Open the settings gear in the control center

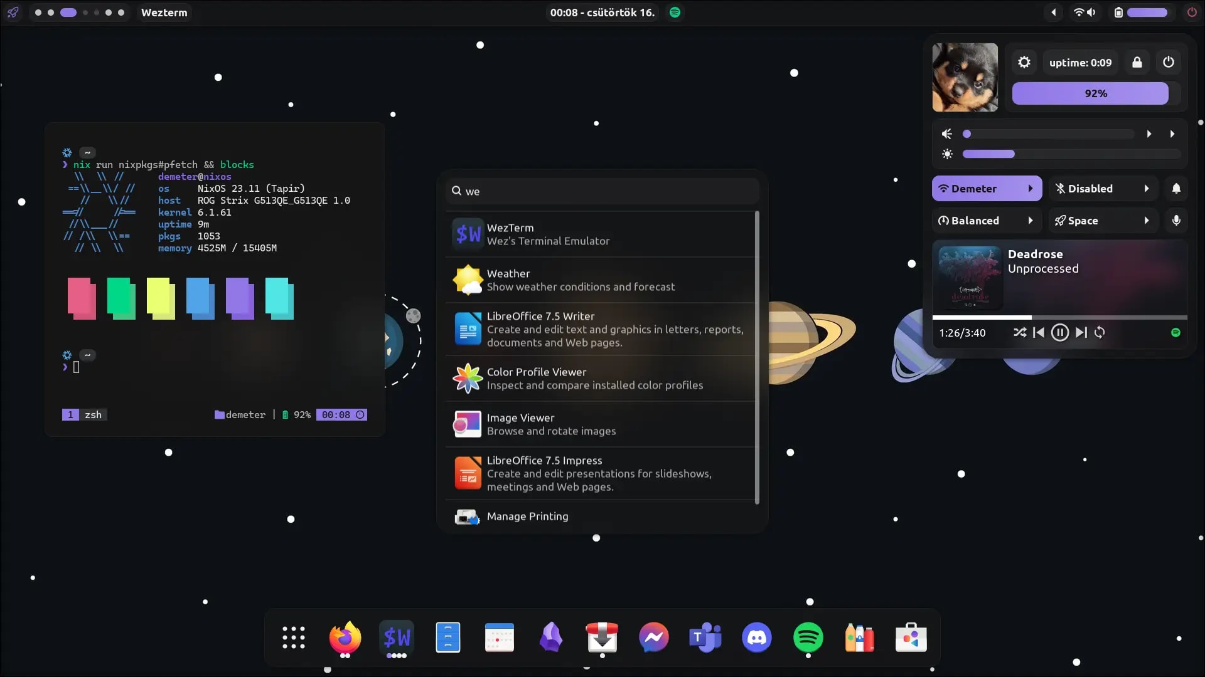click(1024, 62)
